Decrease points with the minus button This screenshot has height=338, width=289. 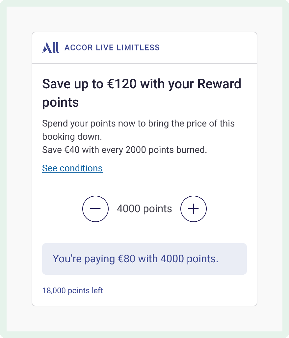(x=95, y=209)
